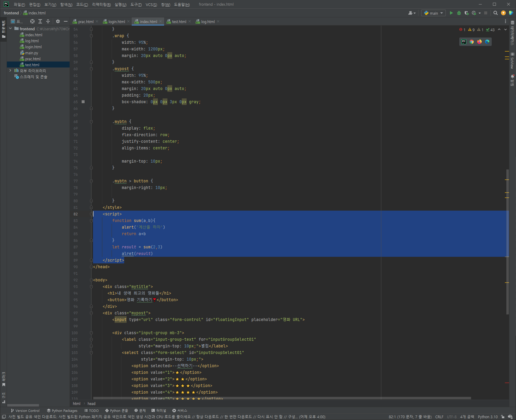
Task: Open the Version Control tool window
Action: 25,411
